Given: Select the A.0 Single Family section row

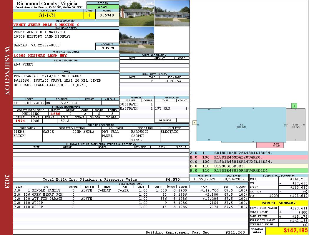Looking at the screenshot, I should point(130,190).
